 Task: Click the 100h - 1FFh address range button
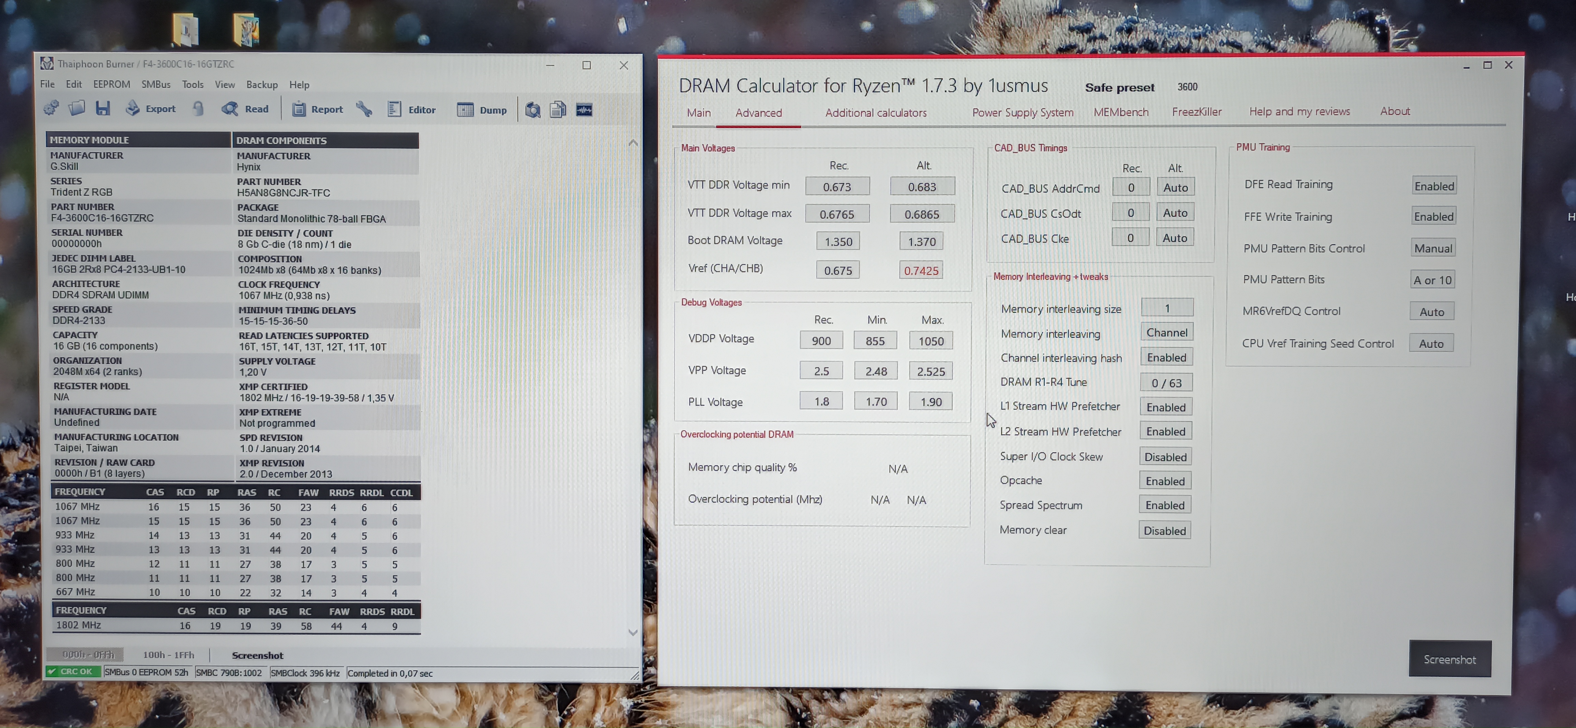pyautogui.click(x=168, y=655)
